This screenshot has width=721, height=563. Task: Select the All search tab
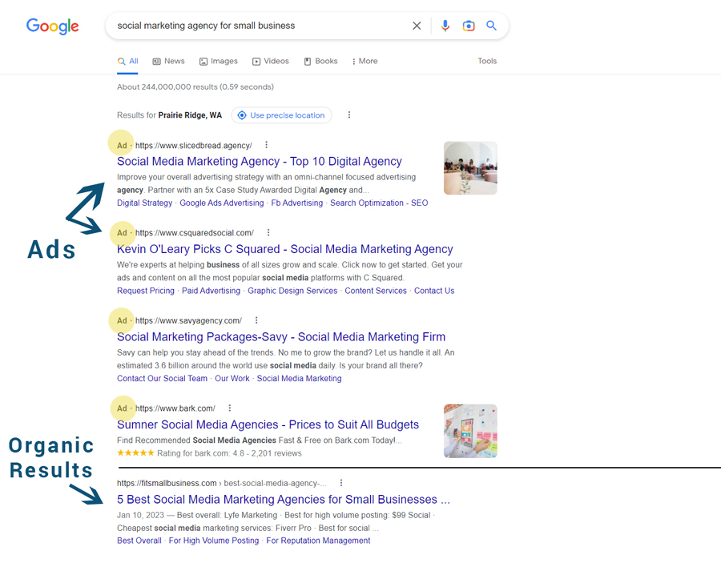click(128, 61)
